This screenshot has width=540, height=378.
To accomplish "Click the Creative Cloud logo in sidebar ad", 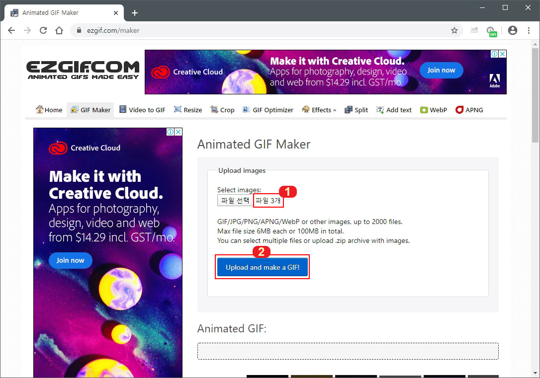I will (85, 148).
